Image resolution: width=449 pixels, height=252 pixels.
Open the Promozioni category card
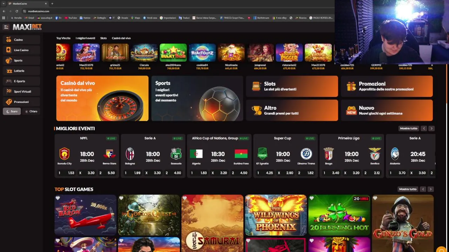(387, 86)
